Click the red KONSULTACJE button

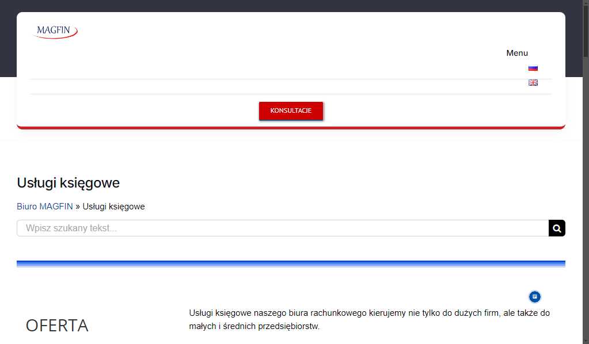tap(291, 110)
